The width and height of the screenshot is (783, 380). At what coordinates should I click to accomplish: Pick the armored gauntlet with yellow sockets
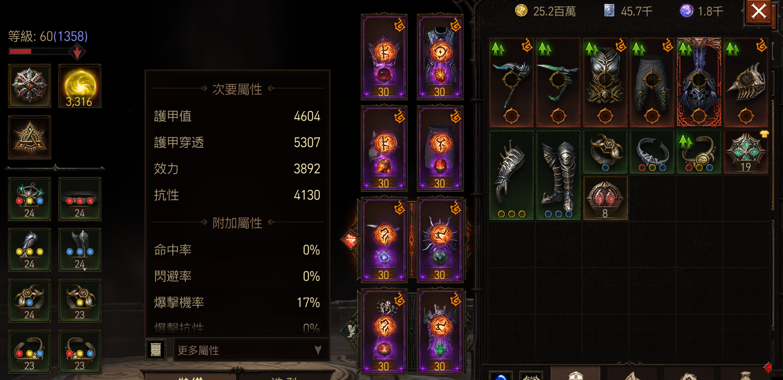pyautogui.click(x=512, y=175)
